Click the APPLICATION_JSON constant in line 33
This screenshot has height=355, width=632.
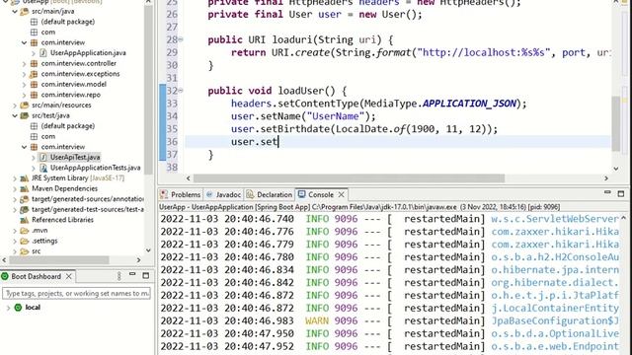pos(469,104)
